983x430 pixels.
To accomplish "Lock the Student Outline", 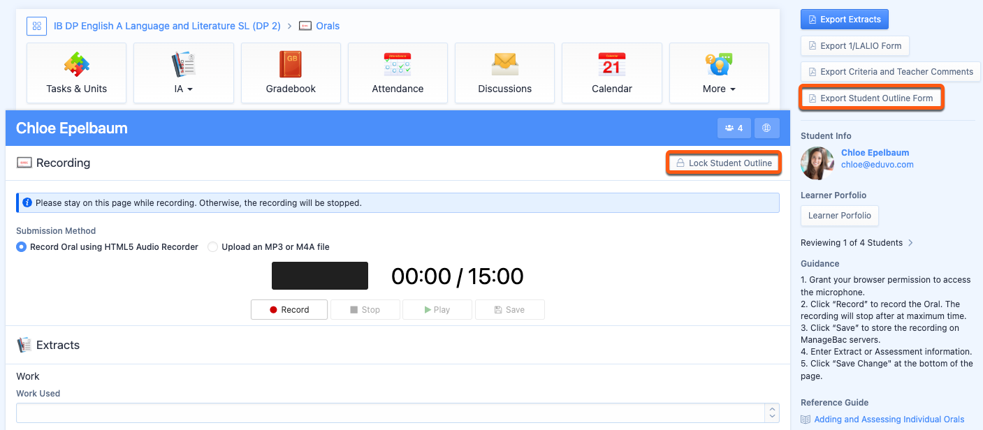I will (723, 163).
